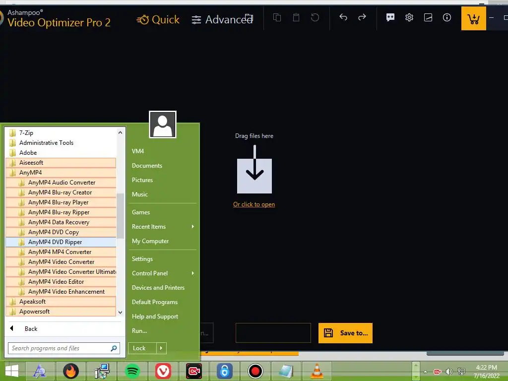This screenshot has height=381, width=508.
Task: Click the Or click to open link
Action: pyautogui.click(x=254, y=204)
